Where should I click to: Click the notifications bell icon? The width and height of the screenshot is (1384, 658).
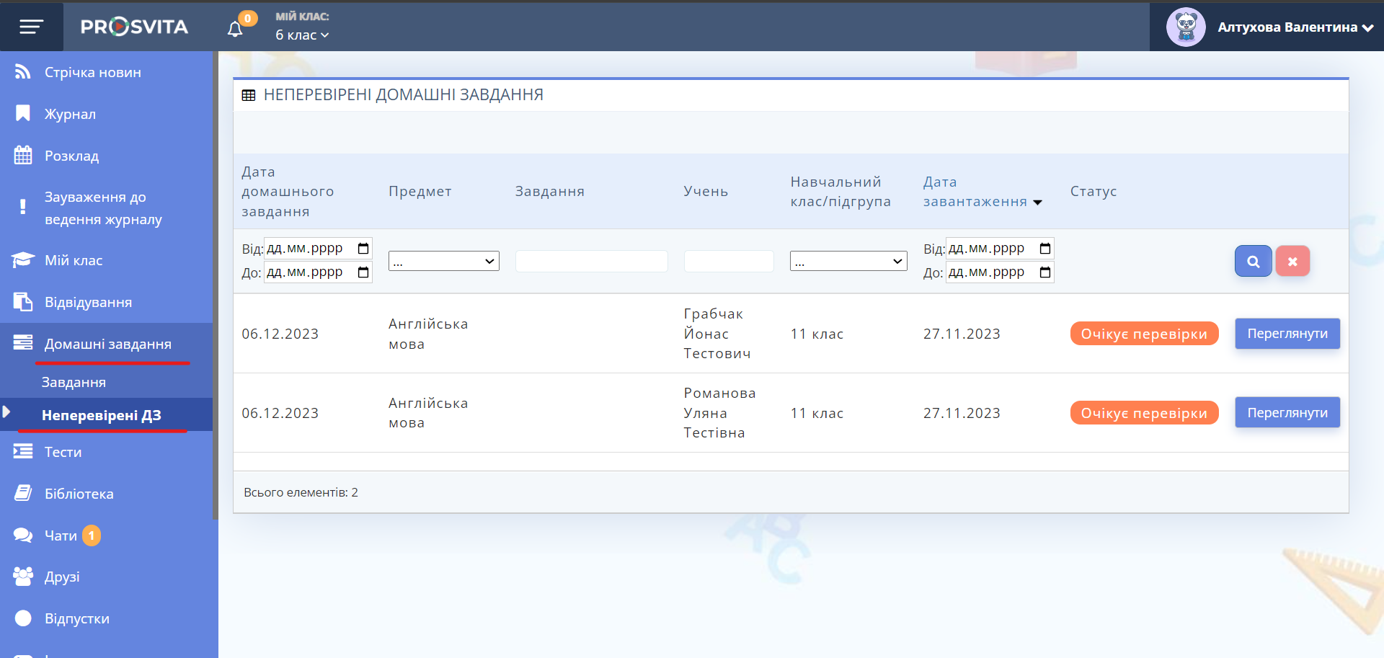click(x=235, y=29)
